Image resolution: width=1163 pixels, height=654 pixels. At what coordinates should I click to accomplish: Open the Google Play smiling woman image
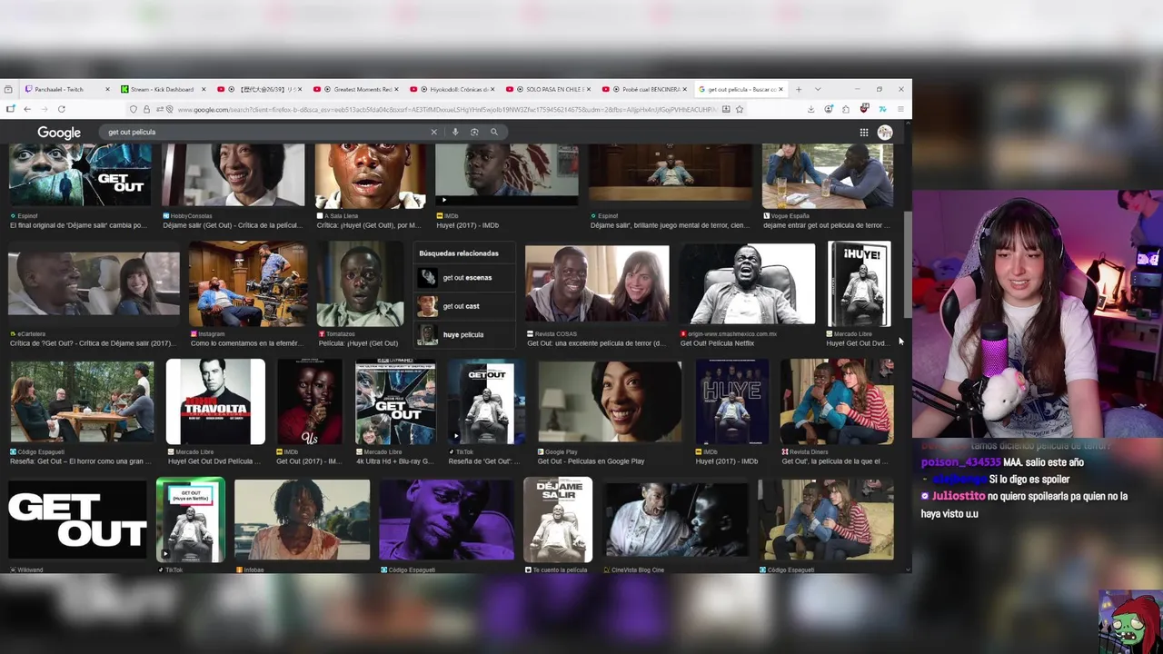click(x=610, y=401)
